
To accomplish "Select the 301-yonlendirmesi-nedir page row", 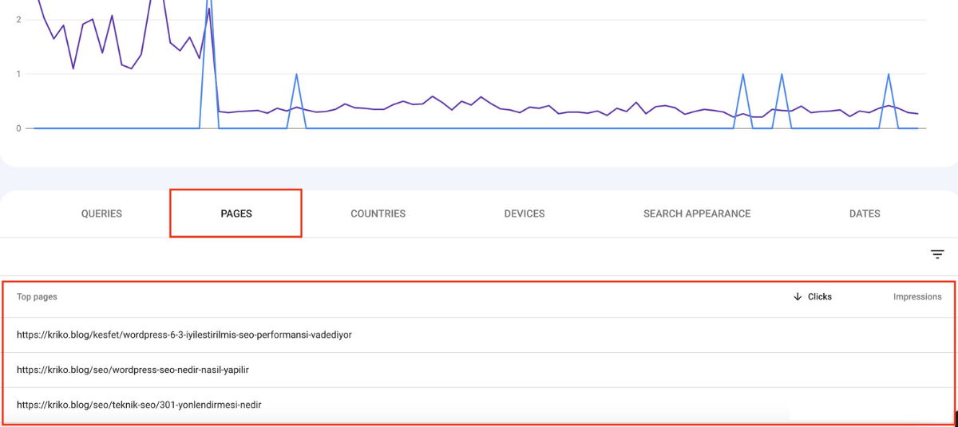I will click(x=139, y=405).
